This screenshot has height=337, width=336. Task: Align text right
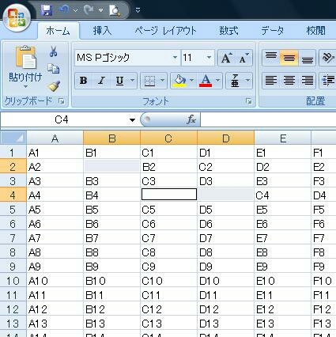308,80
